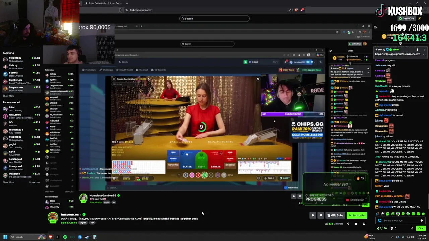Click Brave shields icon in address bar
Viewport: 429px width, 241px height.
tap(296, 10)
